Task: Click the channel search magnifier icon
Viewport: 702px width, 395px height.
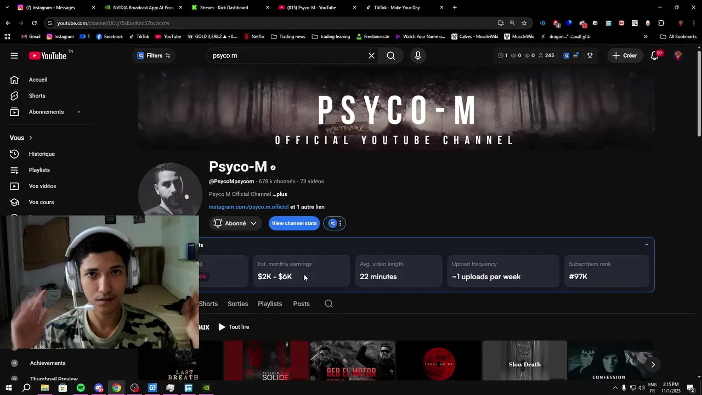Action: pos(329,304)
